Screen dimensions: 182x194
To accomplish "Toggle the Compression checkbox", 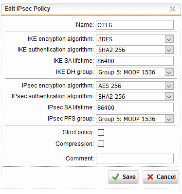I will coord(101,144).
